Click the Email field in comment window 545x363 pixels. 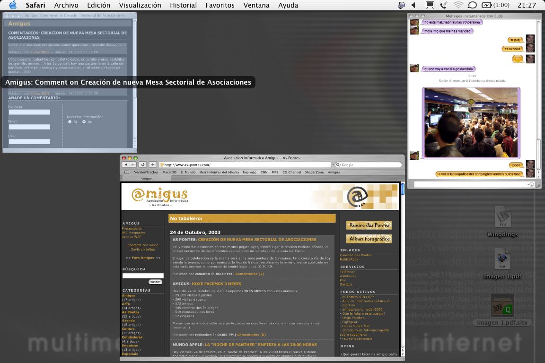[29, 127]
